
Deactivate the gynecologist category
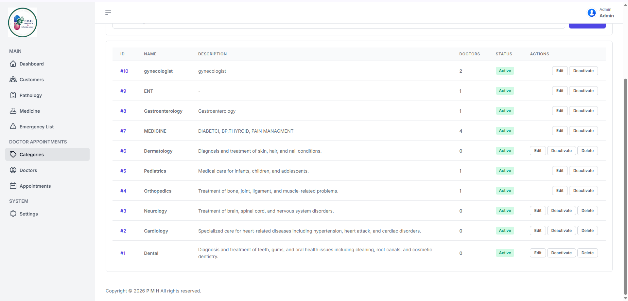click(x=583, y=71)
